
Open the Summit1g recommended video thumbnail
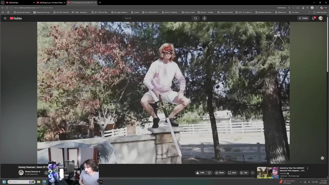(268, 172)
